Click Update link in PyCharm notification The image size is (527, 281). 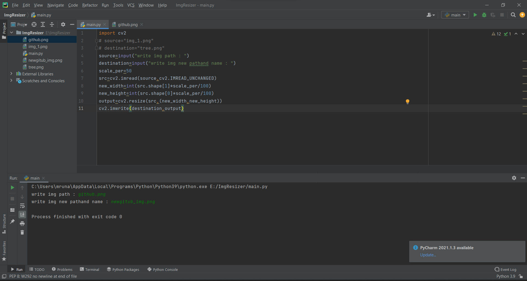click(428, 255)
